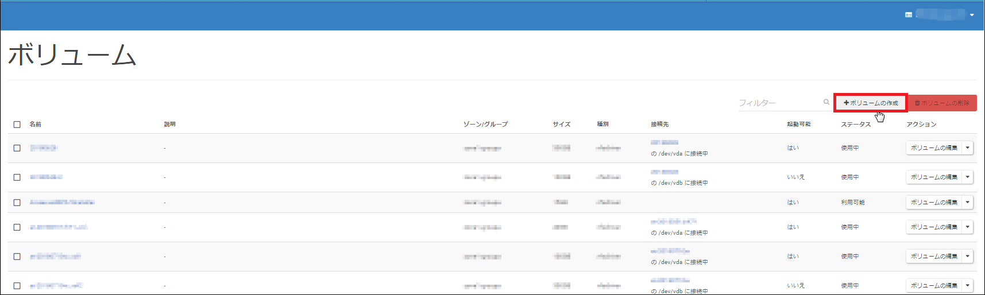Expand the action dropdown arrow for the 利用可能 volume
This screenshot has height=295, width=985.
[968, 203]
